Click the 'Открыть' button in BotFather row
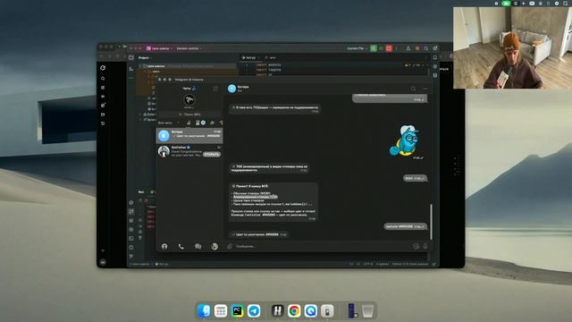 pyautogui.click(x=212, y=154)
